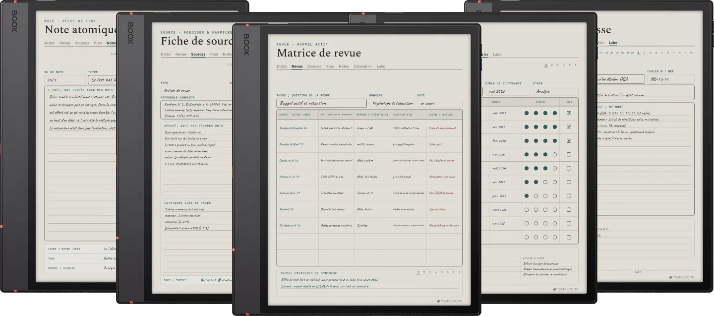Check the Fait box for janv. 2027
The image size is (714, 316).
pos(569,196)
